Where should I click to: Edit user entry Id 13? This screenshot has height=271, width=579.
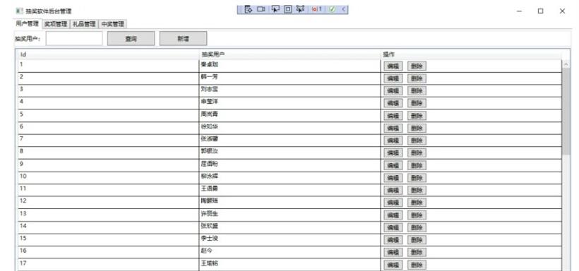(393, 215)
